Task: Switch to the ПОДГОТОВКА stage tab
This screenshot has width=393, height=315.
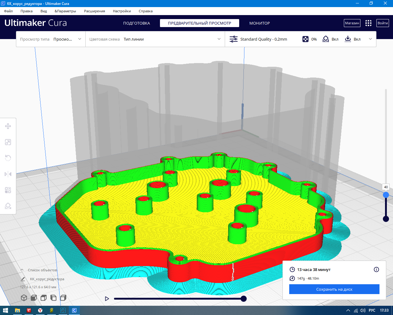Action: tap(137, 23)
